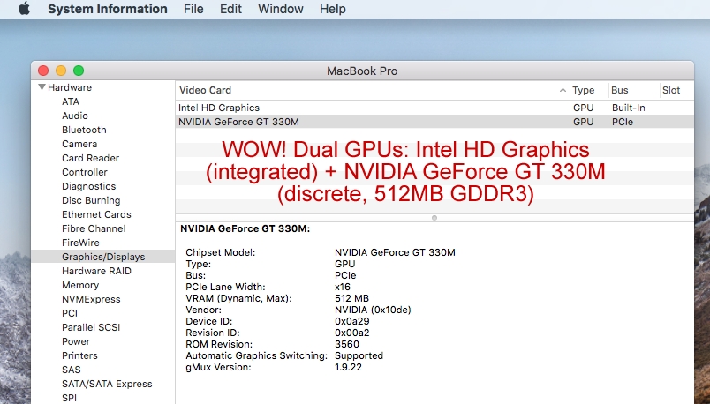Image resolution: width=710 pixels, height=404 pixels.
Task: Select Hardware RAID in the sidebar
Action: (x=96, y=271)
